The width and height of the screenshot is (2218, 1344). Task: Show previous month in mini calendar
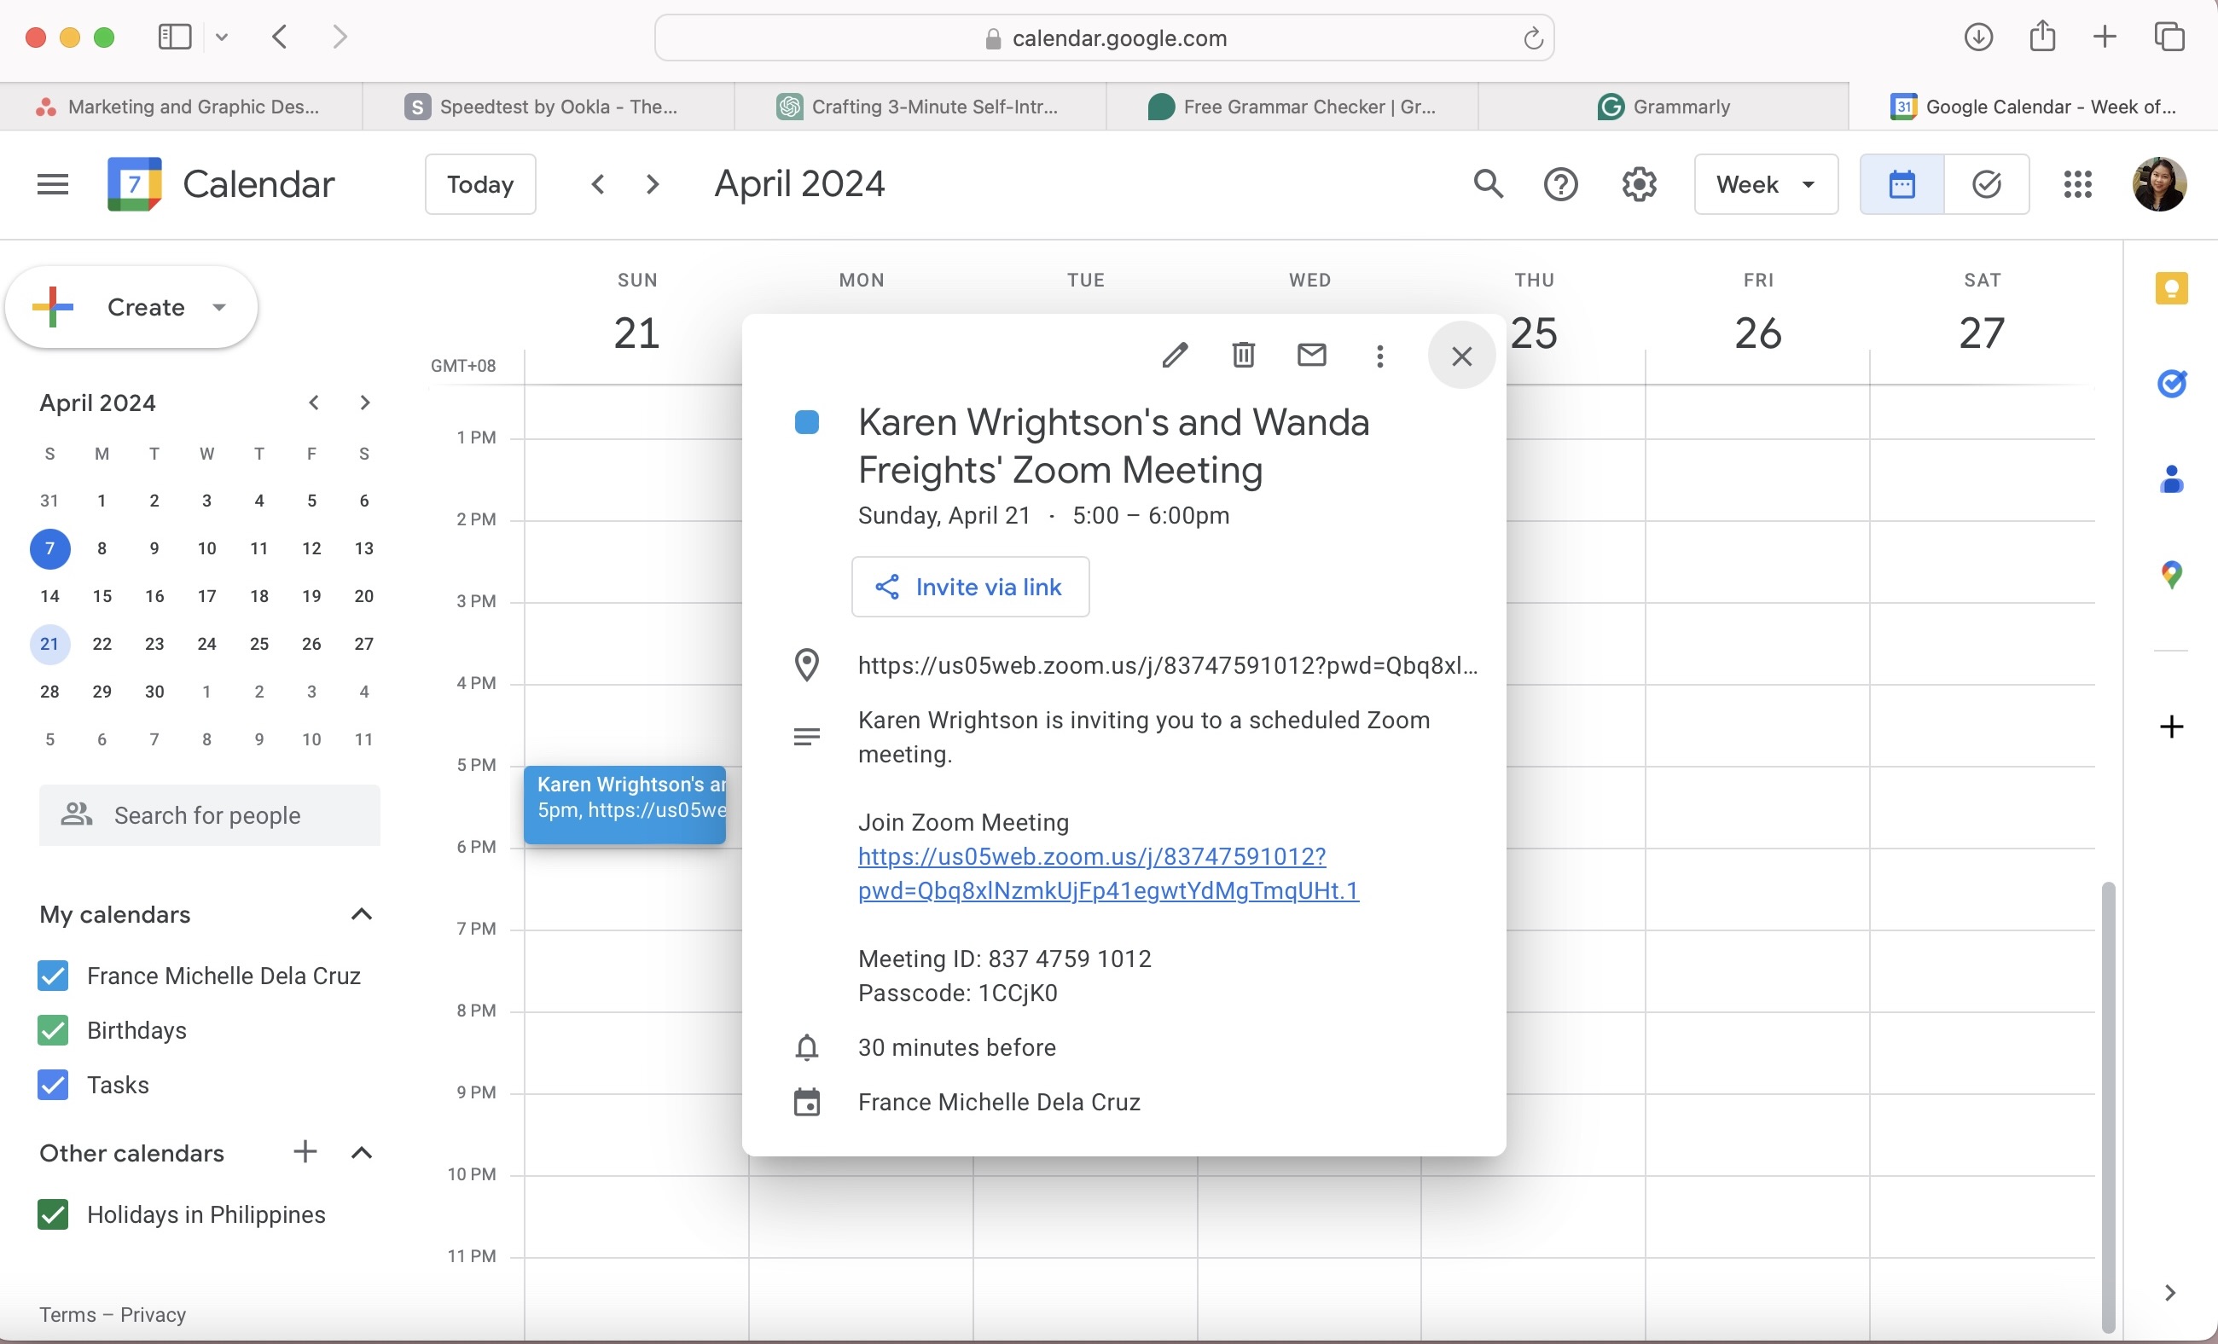pos(313,403)
